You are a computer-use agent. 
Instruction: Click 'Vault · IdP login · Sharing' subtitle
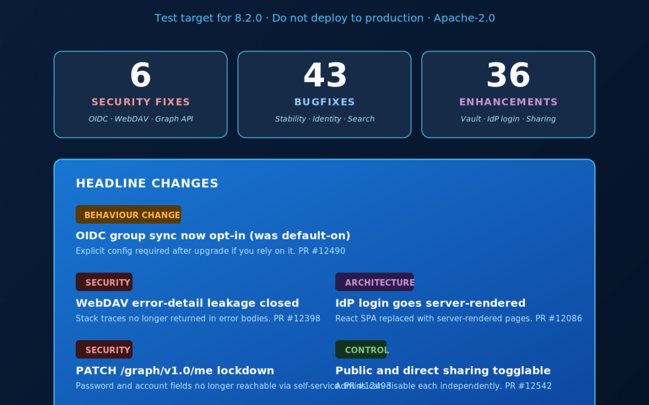pos(508,119)
